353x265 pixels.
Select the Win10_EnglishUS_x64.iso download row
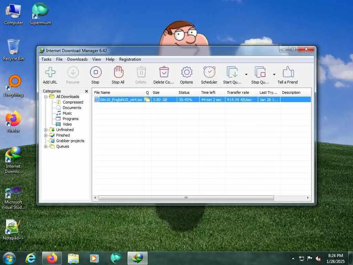point(202,100)
